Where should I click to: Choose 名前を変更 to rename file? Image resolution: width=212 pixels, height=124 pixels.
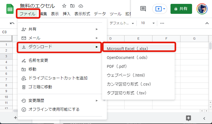point(40,60)
